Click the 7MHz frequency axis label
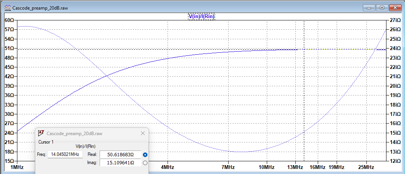The height and width of the screenshot is (174, 405). (x=228, y=167)
